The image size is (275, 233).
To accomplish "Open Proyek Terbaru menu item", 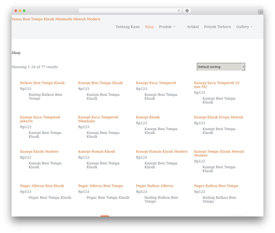I will (x=218, y=27).
